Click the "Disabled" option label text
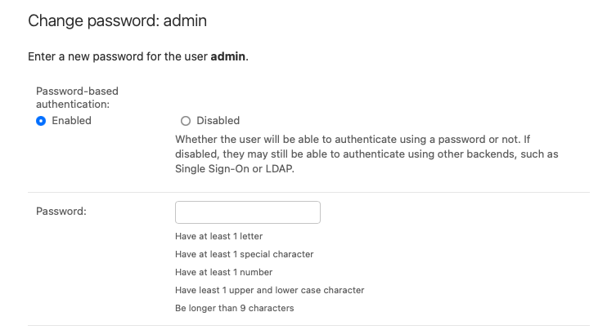The width and height of the screenshot is (616, 330). point(218,121)
